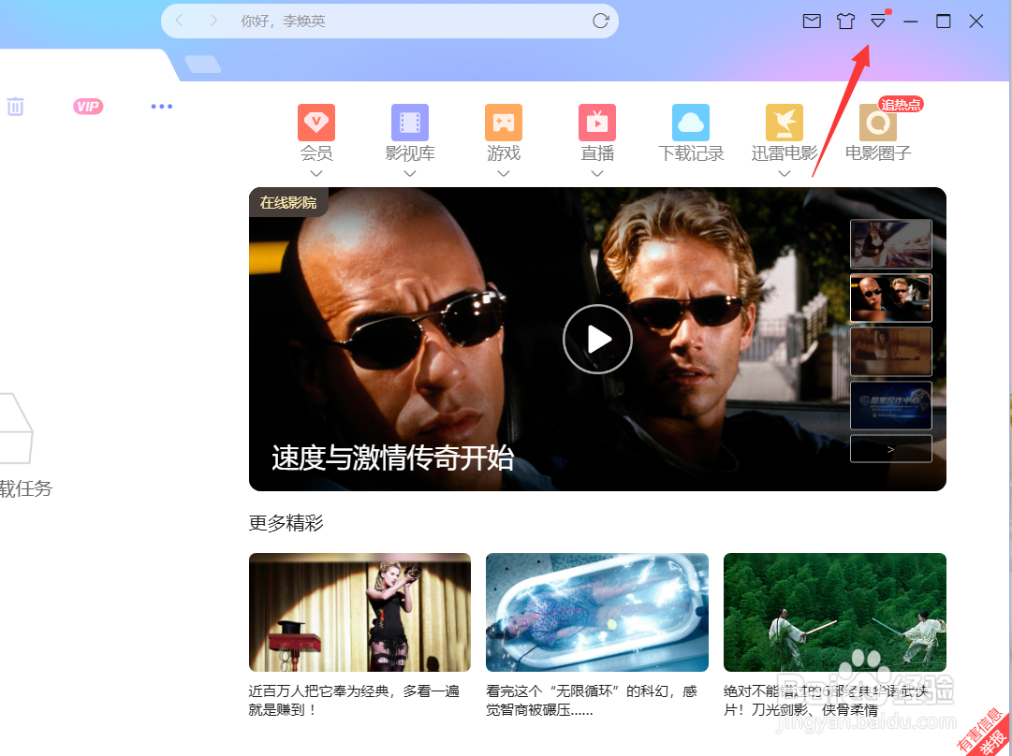Click the browser back arrow

click(180, 21)
